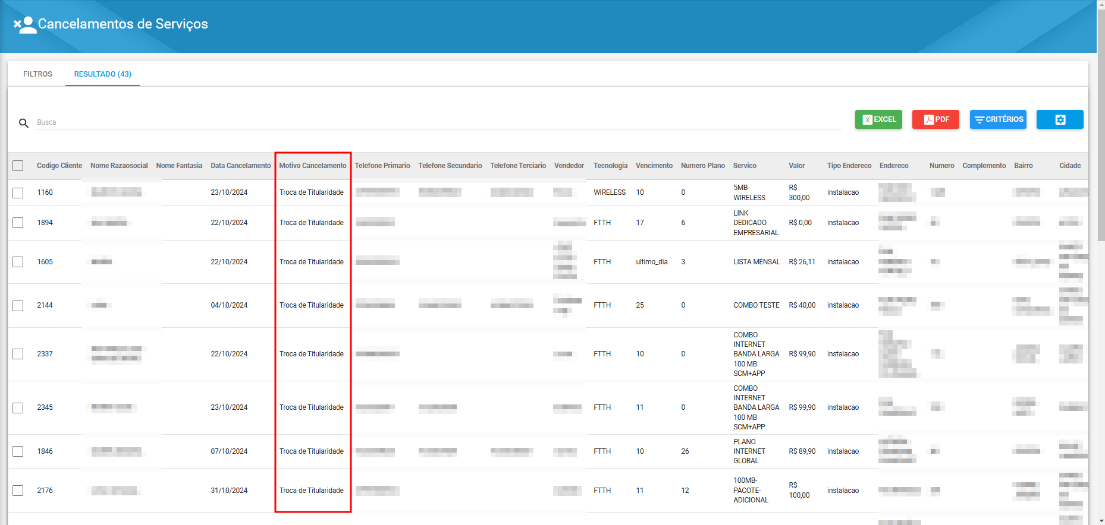Switch to the FILTROS tab

[37, 74]
